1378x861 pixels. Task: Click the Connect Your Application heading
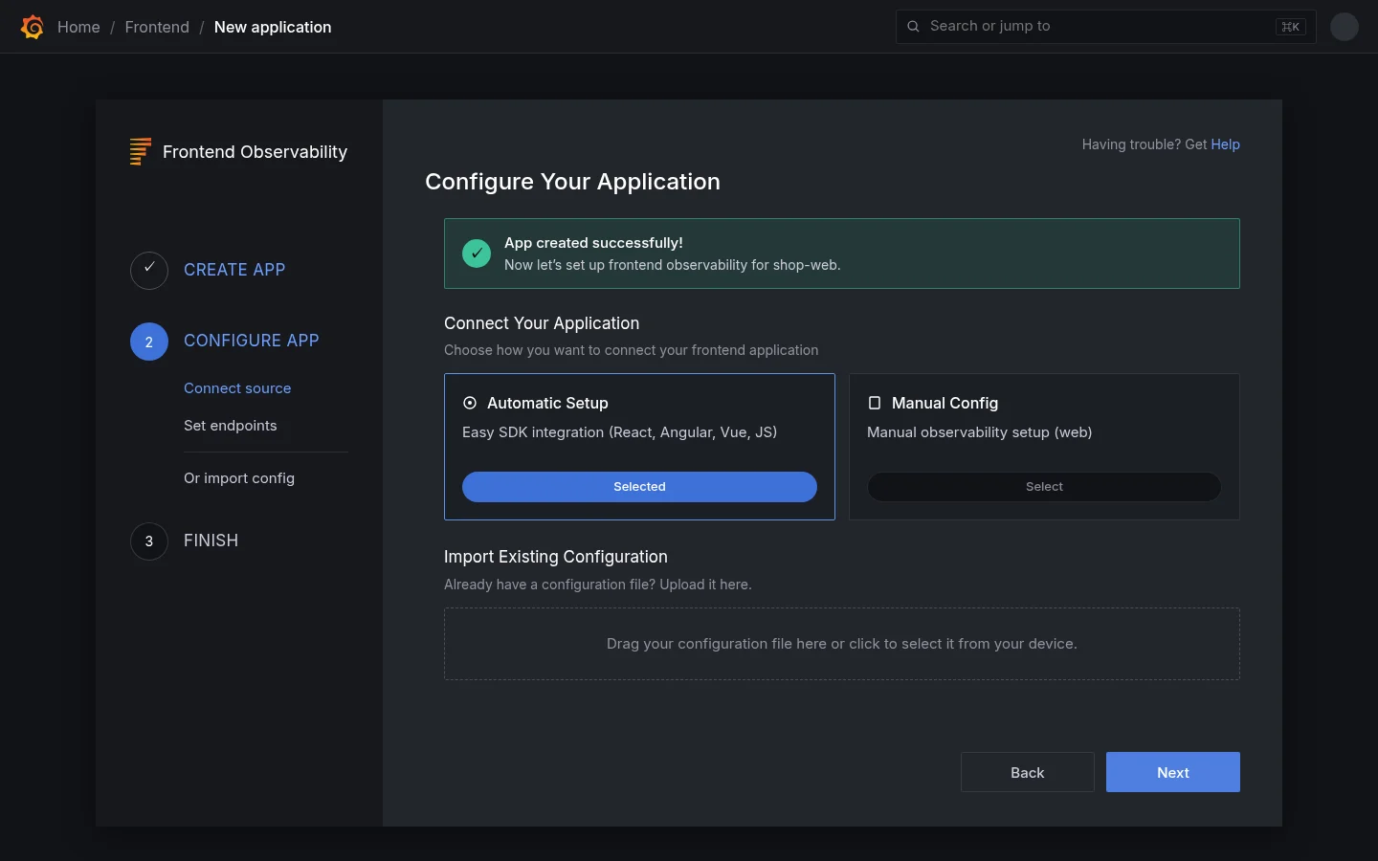pos(542,323)
